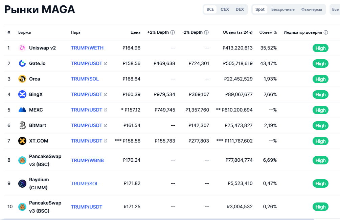The width and height of the screenshot is (340, 220).
Task: Click the PancakeSwap logo in row 10
Action: click(22, 207)
